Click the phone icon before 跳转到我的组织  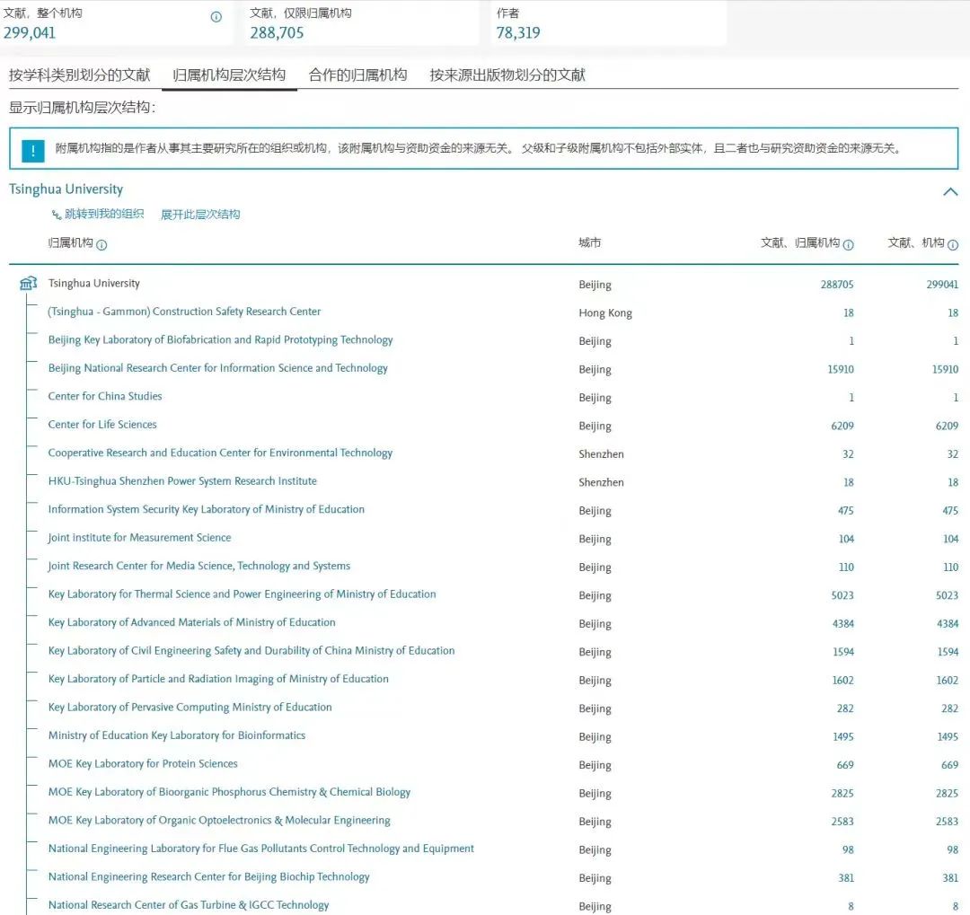pos(57,215)
